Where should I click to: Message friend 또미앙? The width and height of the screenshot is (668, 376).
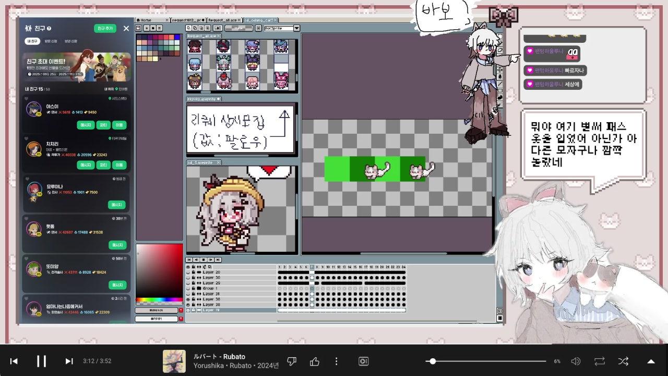pyautogui.click(x=117, y=285)
